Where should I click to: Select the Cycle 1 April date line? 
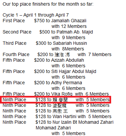pos(36,15)
